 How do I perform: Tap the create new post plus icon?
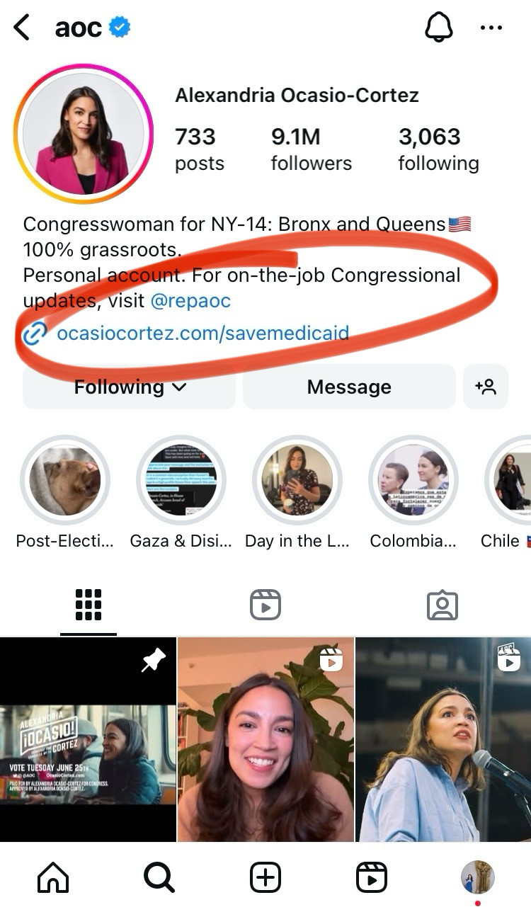[265, 878]
